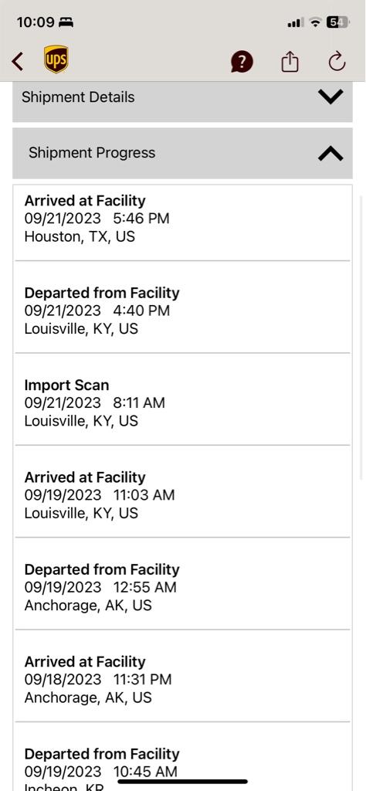366x791 pixels.
Task: Tap the Wi-Fi status icon
Action: click(x=316, y=22)
